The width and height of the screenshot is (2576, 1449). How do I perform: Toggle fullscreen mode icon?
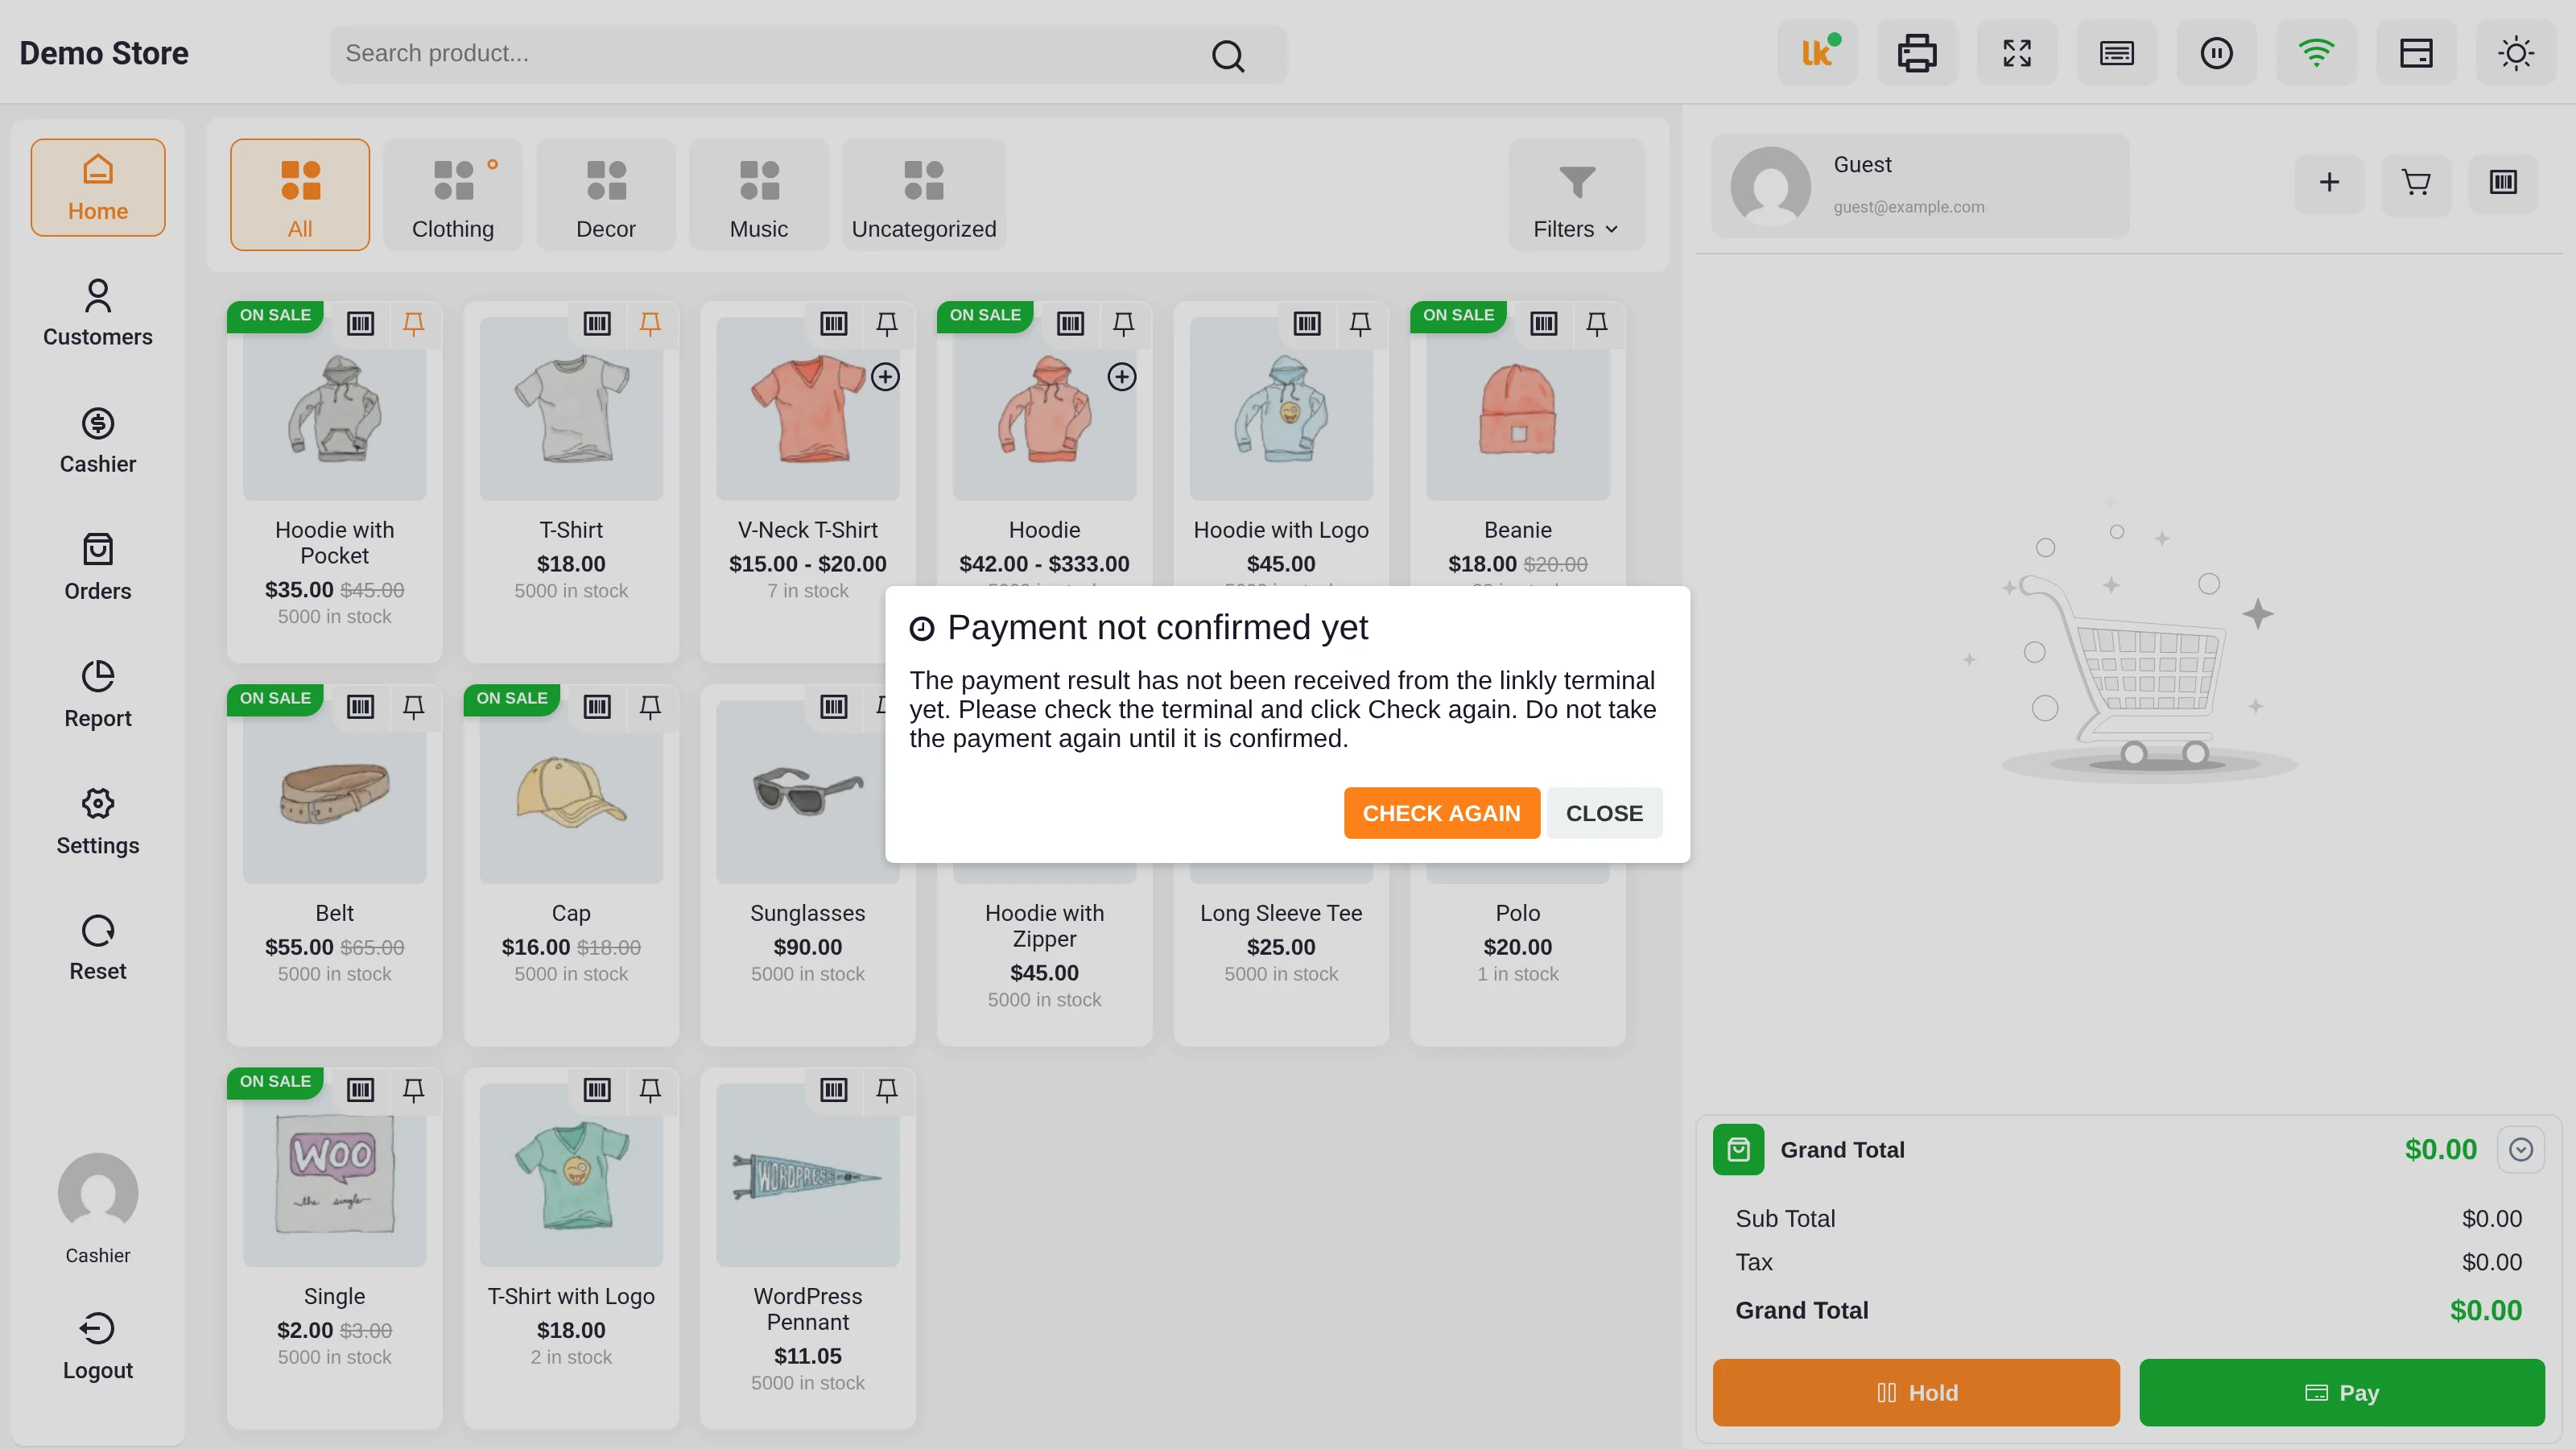(x=2017, y=53)
